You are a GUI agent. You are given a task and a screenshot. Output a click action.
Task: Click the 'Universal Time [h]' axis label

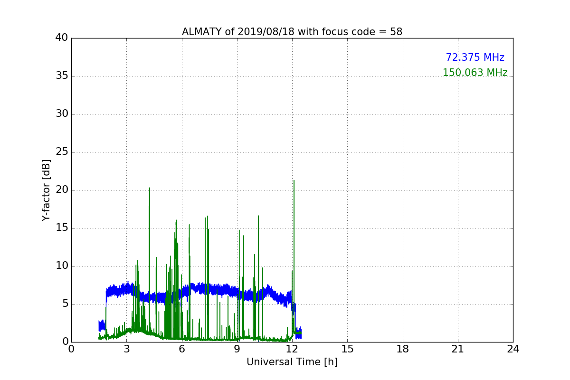pyautogui.click(x=292, y=362)
